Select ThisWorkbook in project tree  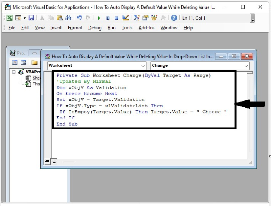pos(33,84)
